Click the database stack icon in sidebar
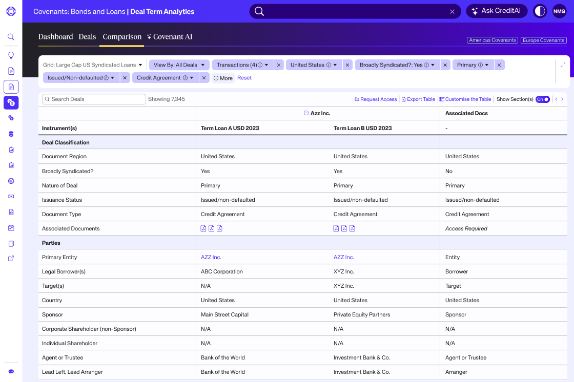Image resolution: width=574 pixels, height=382 pixels. (11, 134)
